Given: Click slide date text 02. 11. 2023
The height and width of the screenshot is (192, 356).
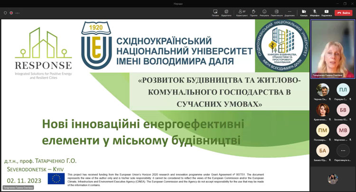Looking at the screenshot, I should pos(24,181).
